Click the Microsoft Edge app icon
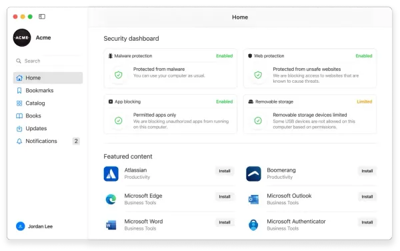The image size is (400, 251). point(111,200)
